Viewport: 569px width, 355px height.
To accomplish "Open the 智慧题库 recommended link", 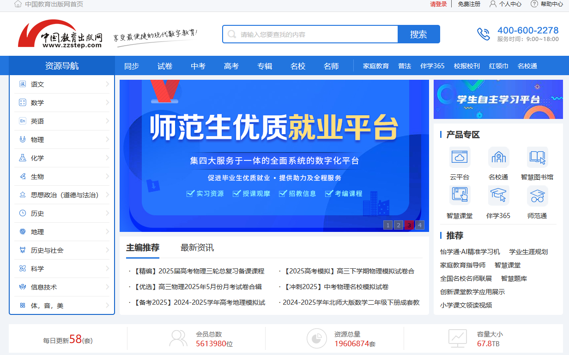I will tap(514, 278).
